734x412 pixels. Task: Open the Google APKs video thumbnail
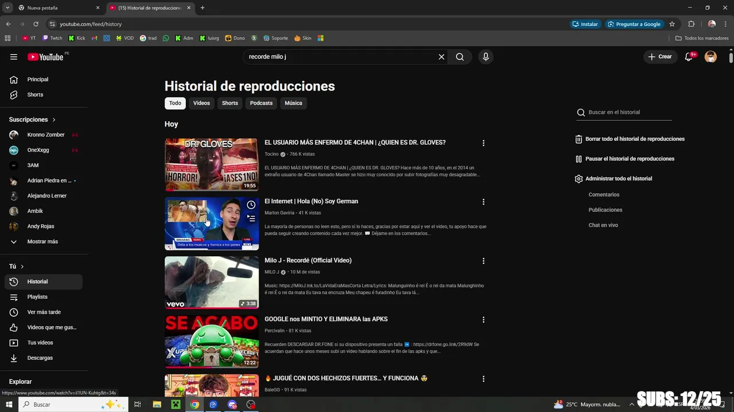pyautogui.click(x=212, y=341)
